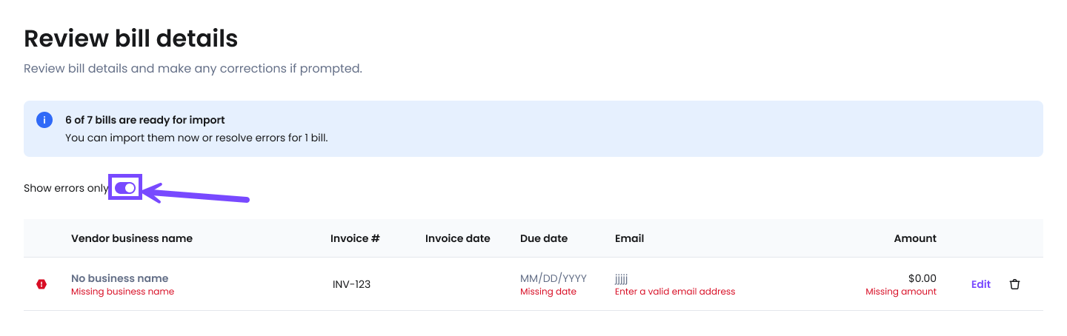Click the Missing amount error text
The height and width of the screenshot is (336, 1067).
click(900, 292)
